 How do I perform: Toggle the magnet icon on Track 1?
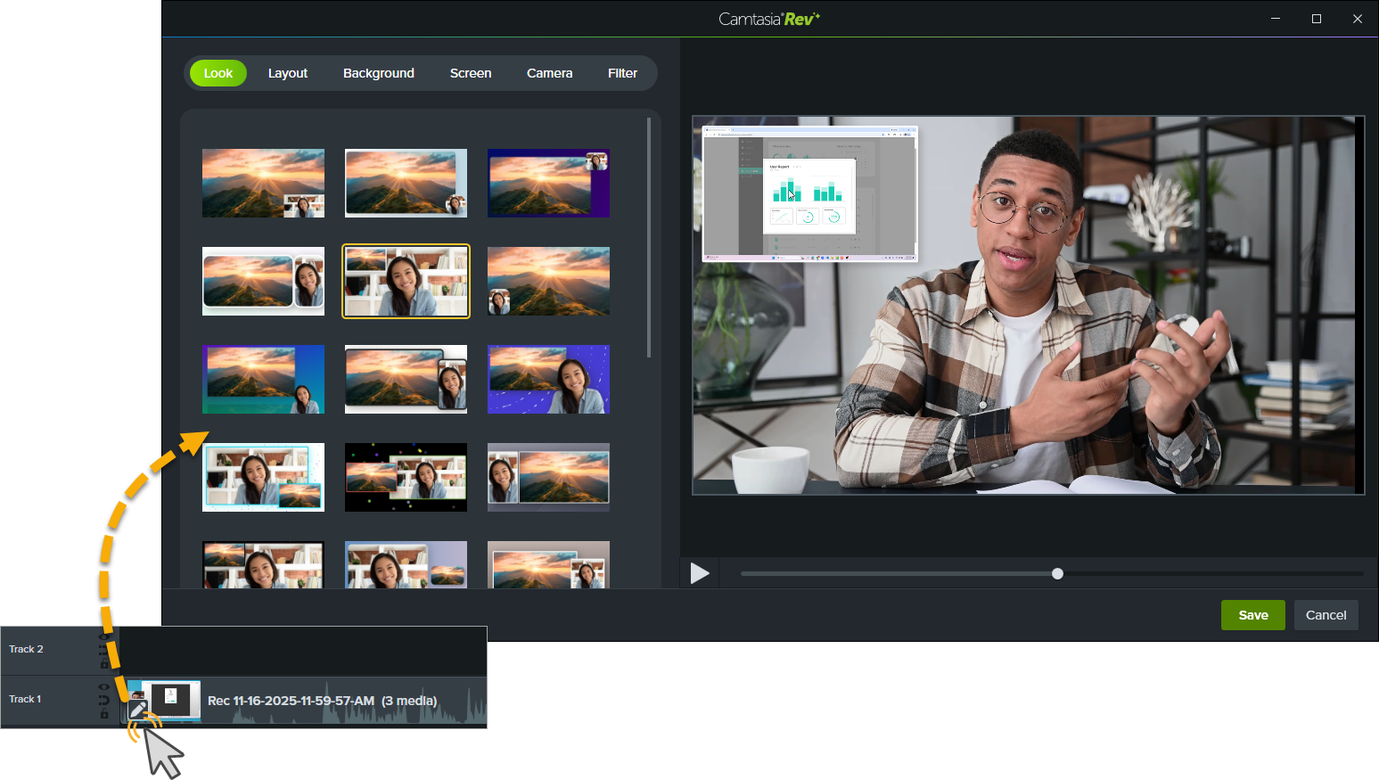click(103, 700)
